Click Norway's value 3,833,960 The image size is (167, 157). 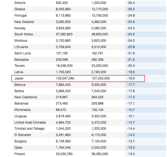tap(63, 28)
